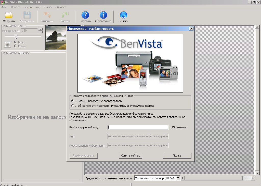The width and height of the screenshot is (261, 186).
Task: Select the Eraser radio button
Action: [x=16, y=46]
